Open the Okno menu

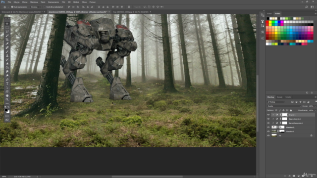(x=84, y=2)
